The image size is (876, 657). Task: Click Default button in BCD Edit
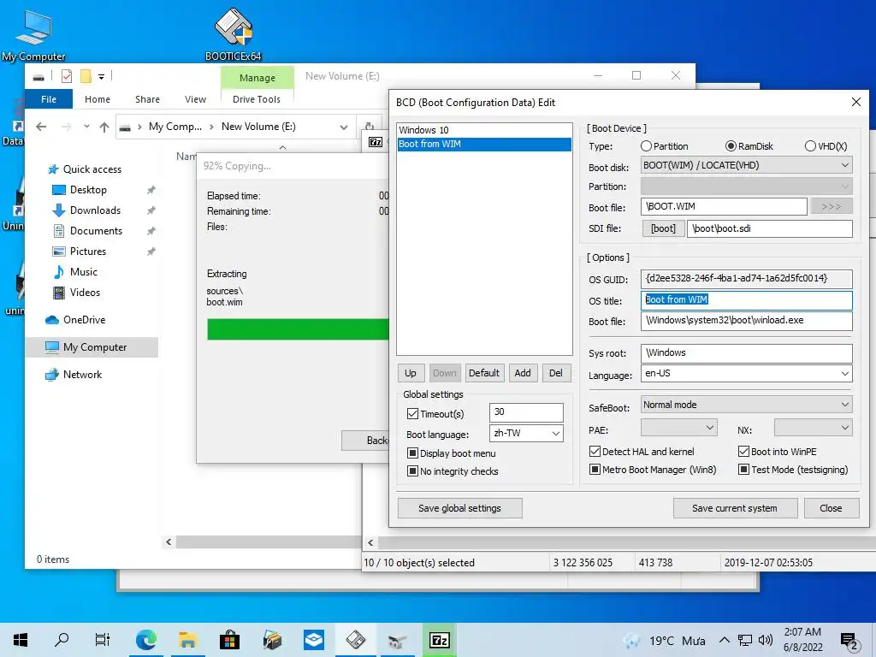(x=484, y=373)
